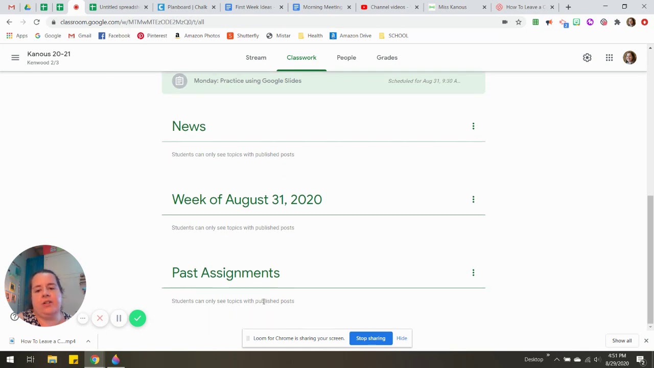654x368 pixels.
Task: Open a new browser tab
Action: (x=568, y=7)
